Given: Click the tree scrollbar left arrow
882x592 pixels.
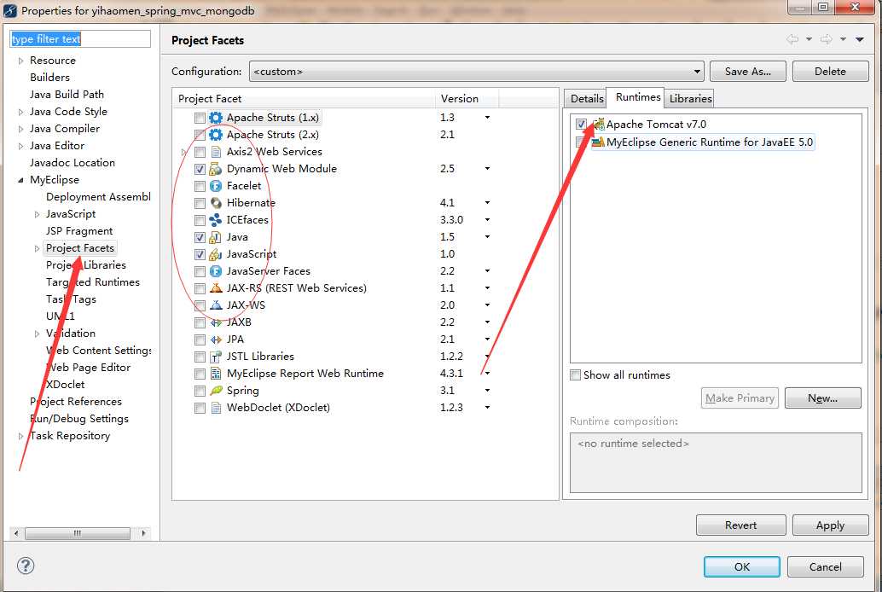Looking at the screenshot, I should (x=16, y=533).
